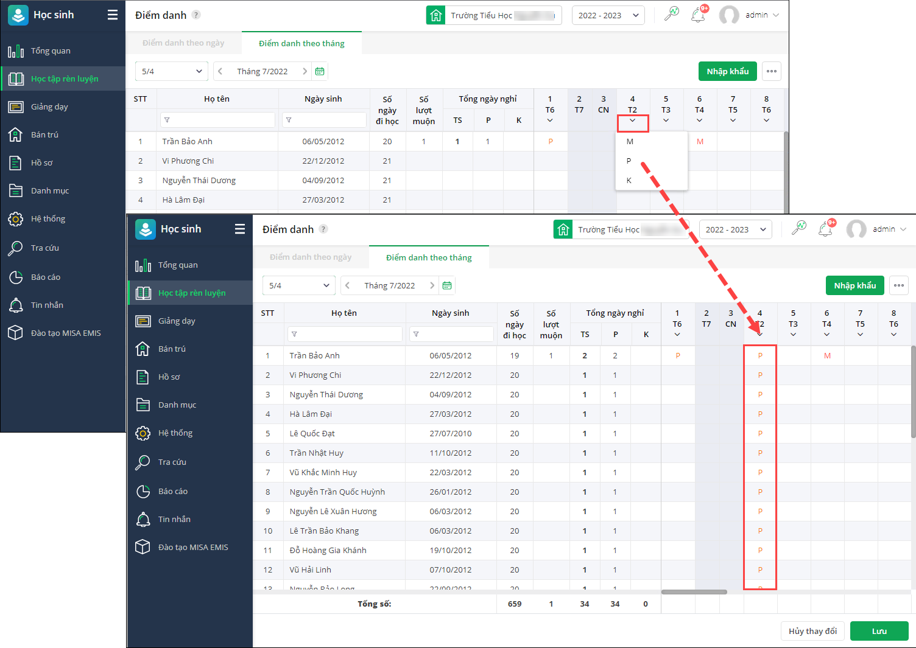Open school year dropdown in back window

(x=608, y=15)
